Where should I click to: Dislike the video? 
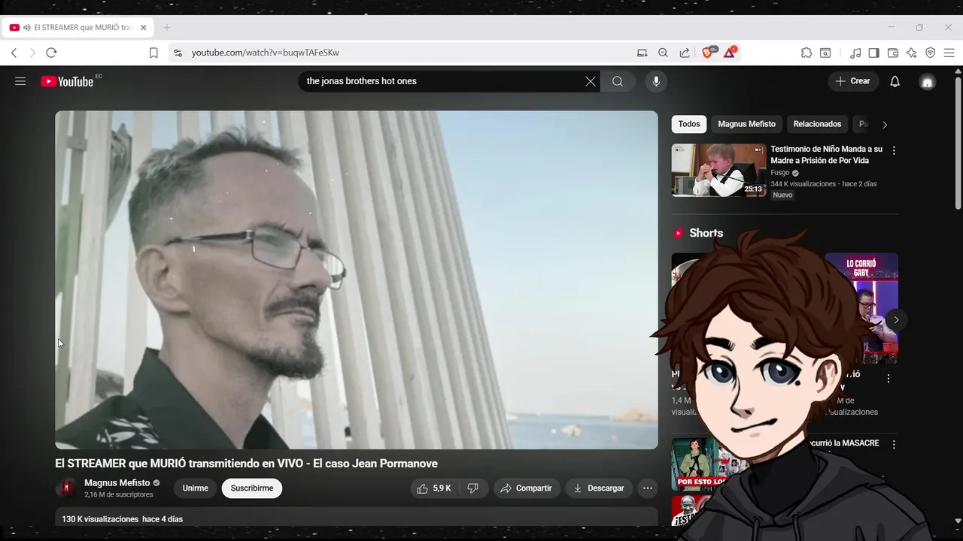[x=473, y=488]
